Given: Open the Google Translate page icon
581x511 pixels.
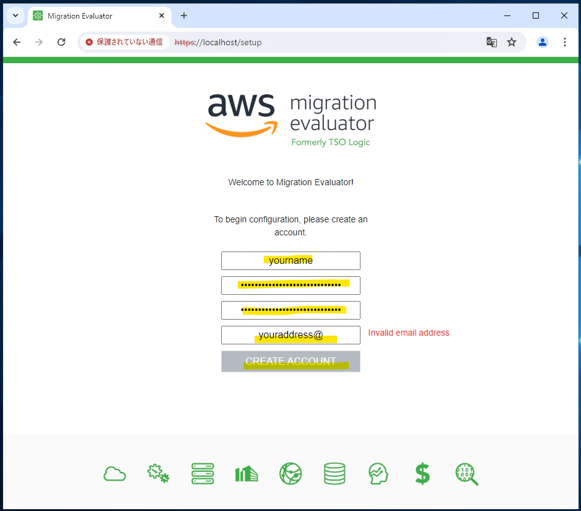Looking at the screenshot, I should point(492,42).
